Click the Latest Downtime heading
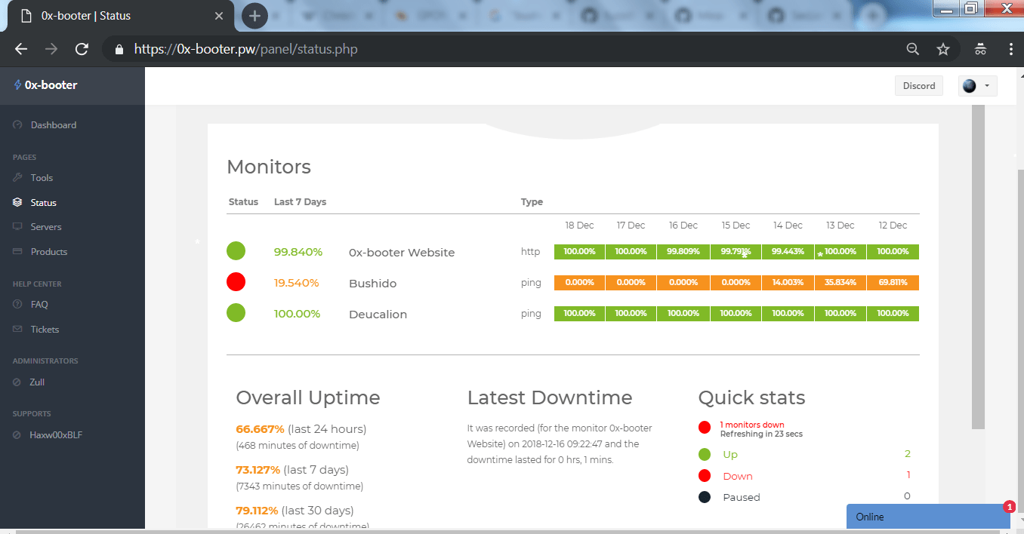 (x=550, y=397)
